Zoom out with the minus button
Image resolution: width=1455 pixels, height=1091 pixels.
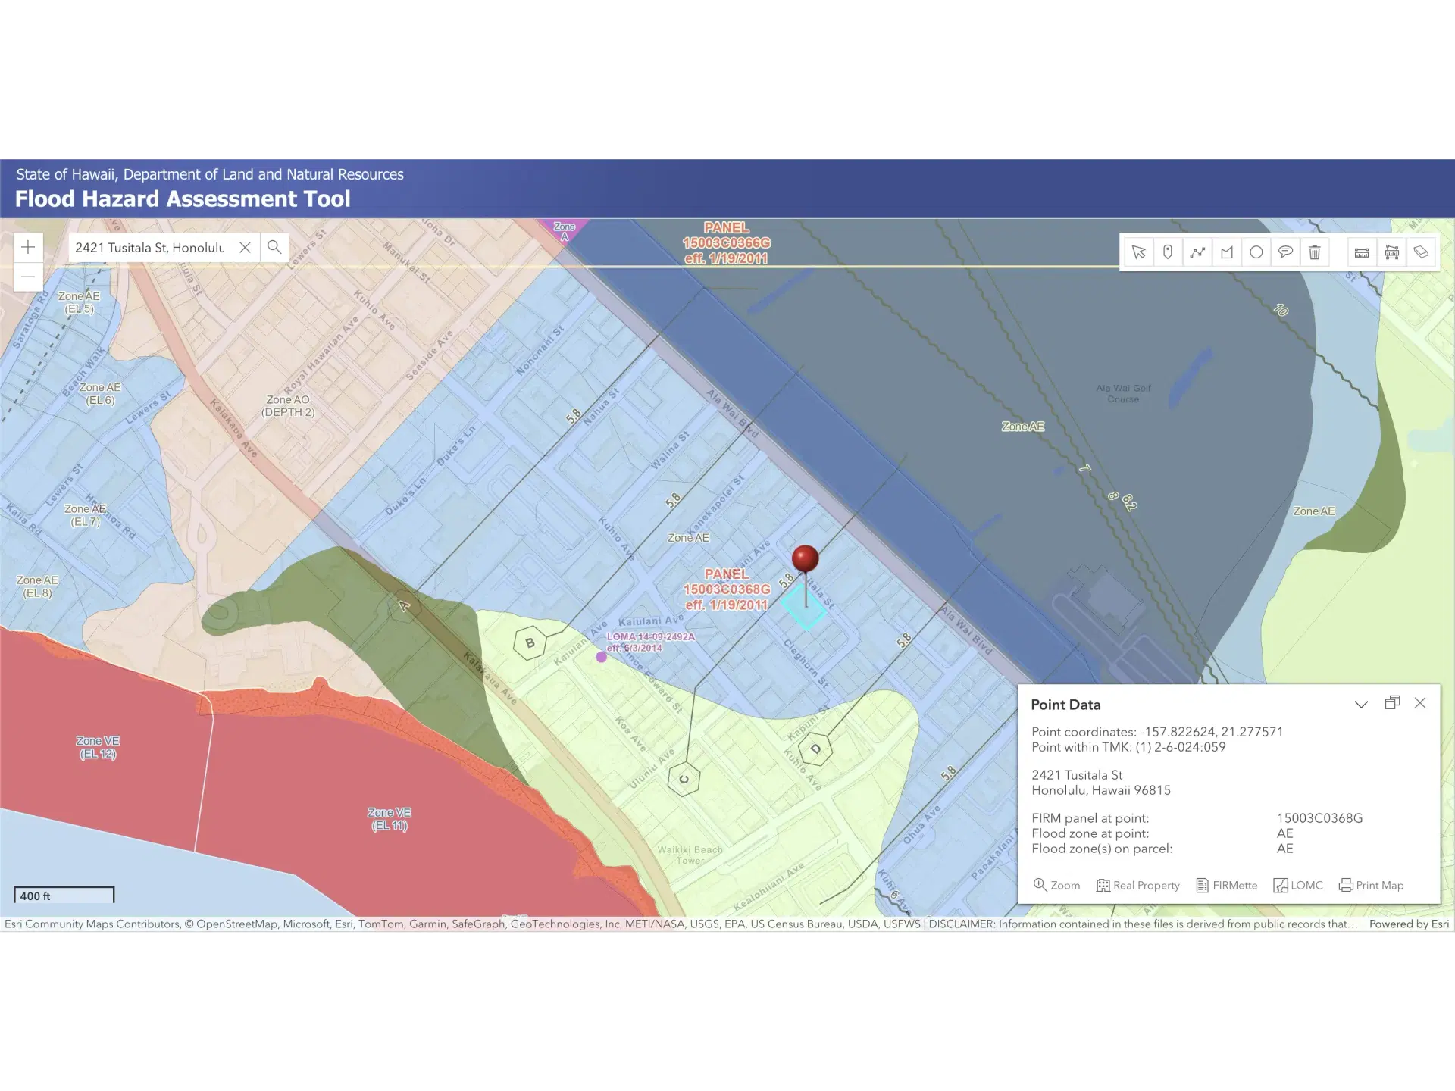[x=28, y=277]
